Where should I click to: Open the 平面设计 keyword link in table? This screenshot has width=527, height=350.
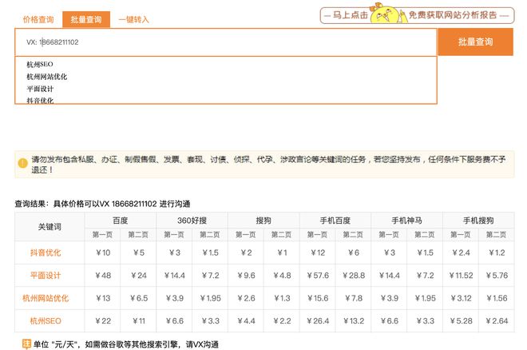tap(46, 276)
